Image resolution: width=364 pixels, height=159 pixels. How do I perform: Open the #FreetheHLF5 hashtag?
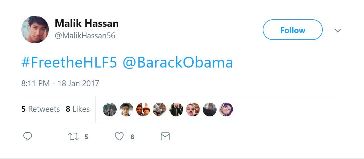pyautogui.click(x=69, y=62)
